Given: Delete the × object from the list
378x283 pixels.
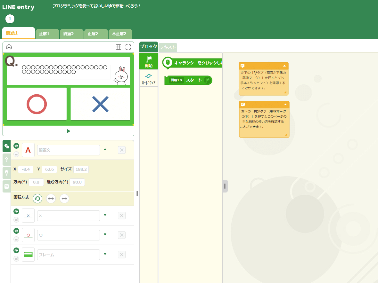Looking at the screenshot, I should pos(122,216).
